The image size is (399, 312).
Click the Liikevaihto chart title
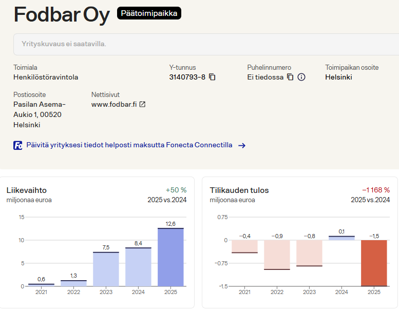[x=27, y=190]
